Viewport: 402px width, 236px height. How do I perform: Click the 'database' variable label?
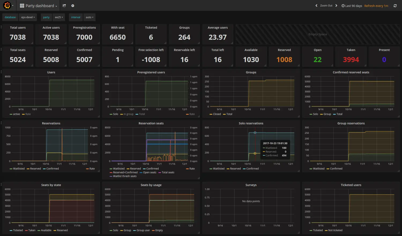pos(10,17)
